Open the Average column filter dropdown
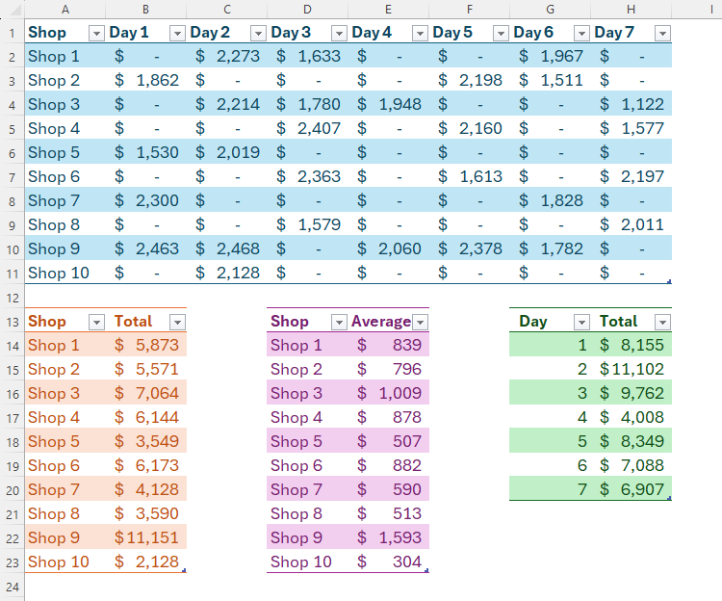Viewport: 722px width, 601px height. (x=420, y=323)
